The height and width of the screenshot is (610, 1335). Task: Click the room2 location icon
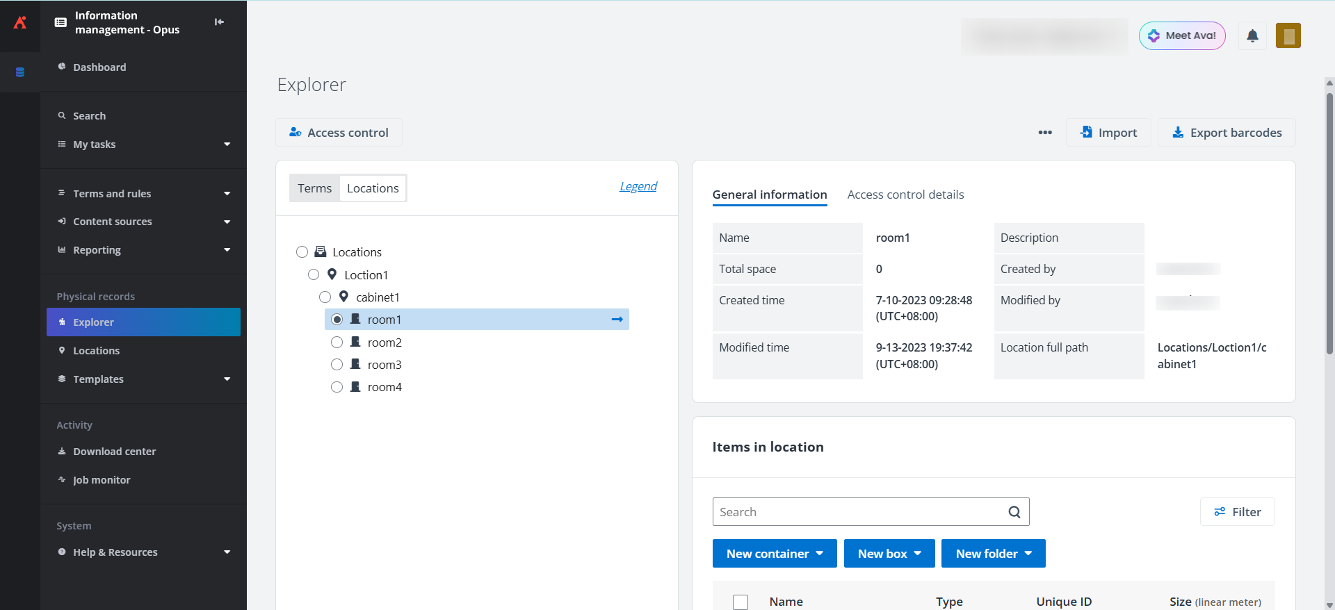click(x=355, y=342)
